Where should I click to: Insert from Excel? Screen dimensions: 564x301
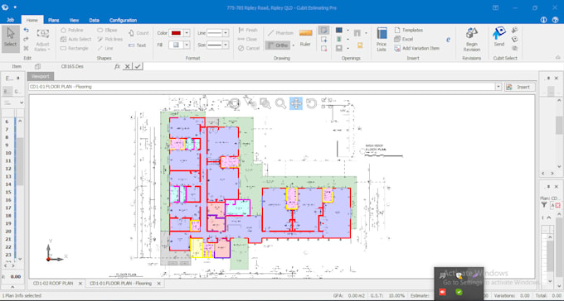point(404,39)
